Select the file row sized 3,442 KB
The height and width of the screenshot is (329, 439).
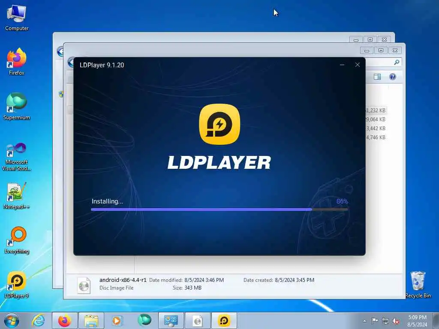376,129
